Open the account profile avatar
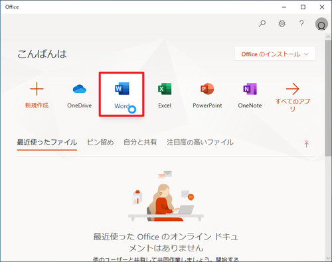332x262 pixels. point(321,24)
